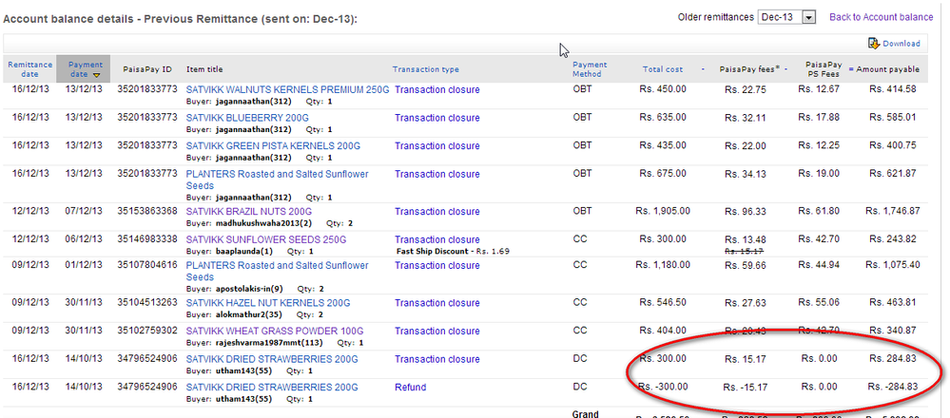The width and height of the screenshot is (950, 418).
Task: Sort by Total cost column header
Action: [x=662, y=69]
